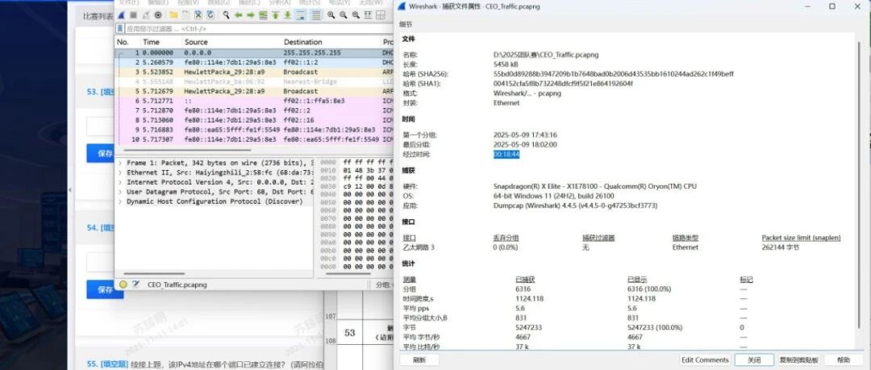This screenshot has height=370, width=871.
Task: Open the 视图(V) menu in Wireshark
Action: (188, 2)
